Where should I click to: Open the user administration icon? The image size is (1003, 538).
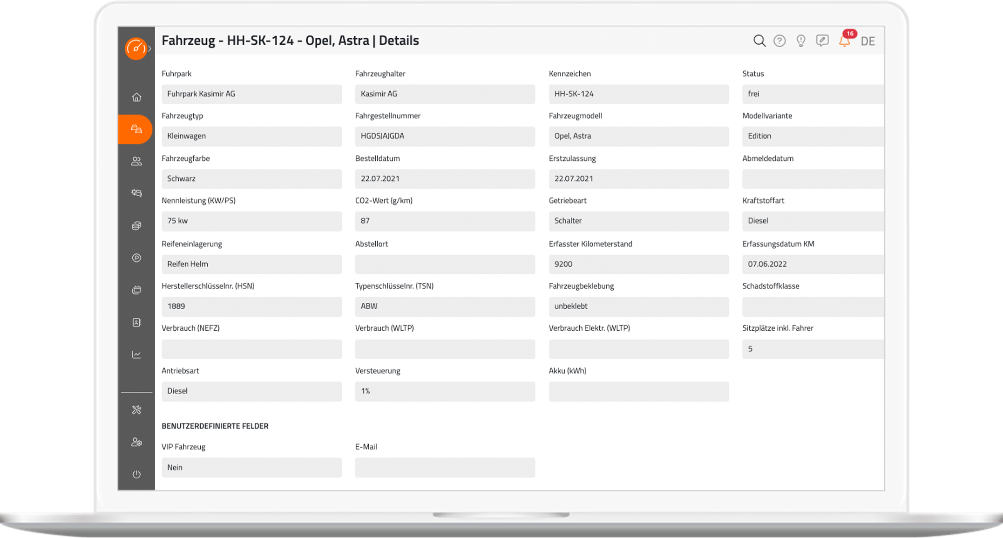(x=136, y=442)
